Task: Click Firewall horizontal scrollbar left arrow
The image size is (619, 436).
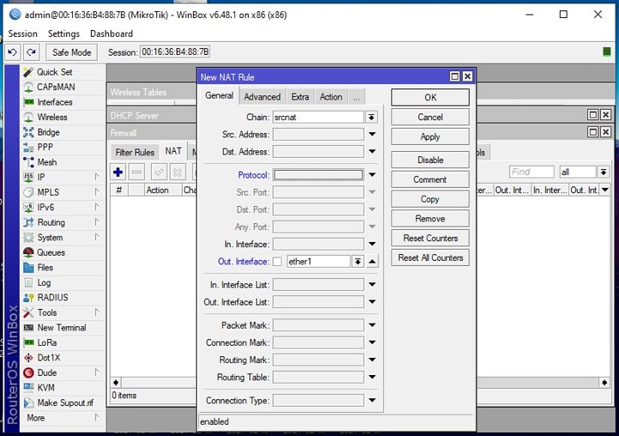Action: pos(116,382)
